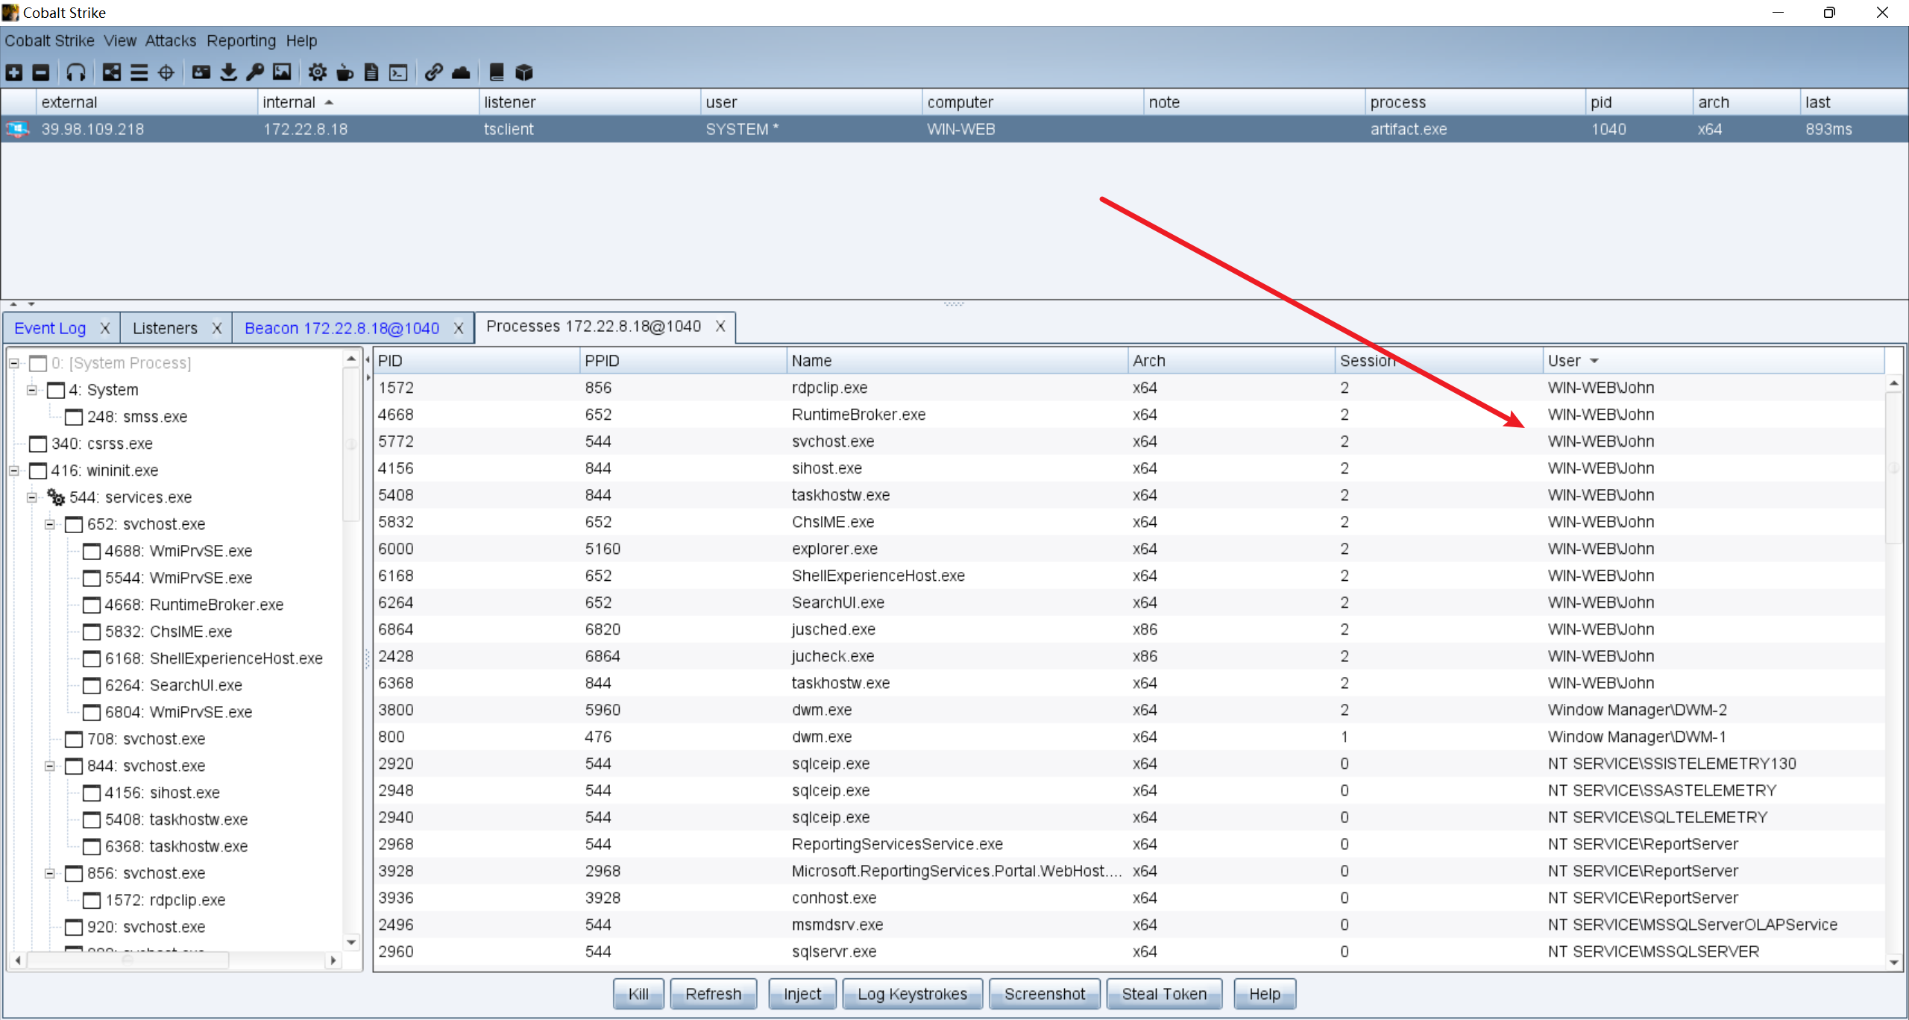Switch to Pivot Graph view icon
This screenshot has height=1020, width=1909.
tap(112, 72)
